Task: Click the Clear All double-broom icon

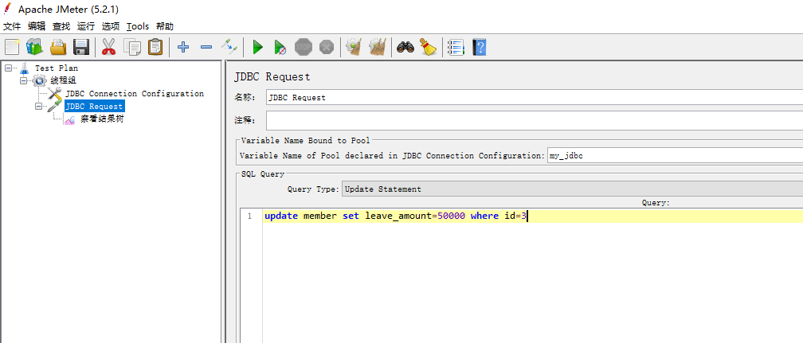Action: click(x=378, y=47)
